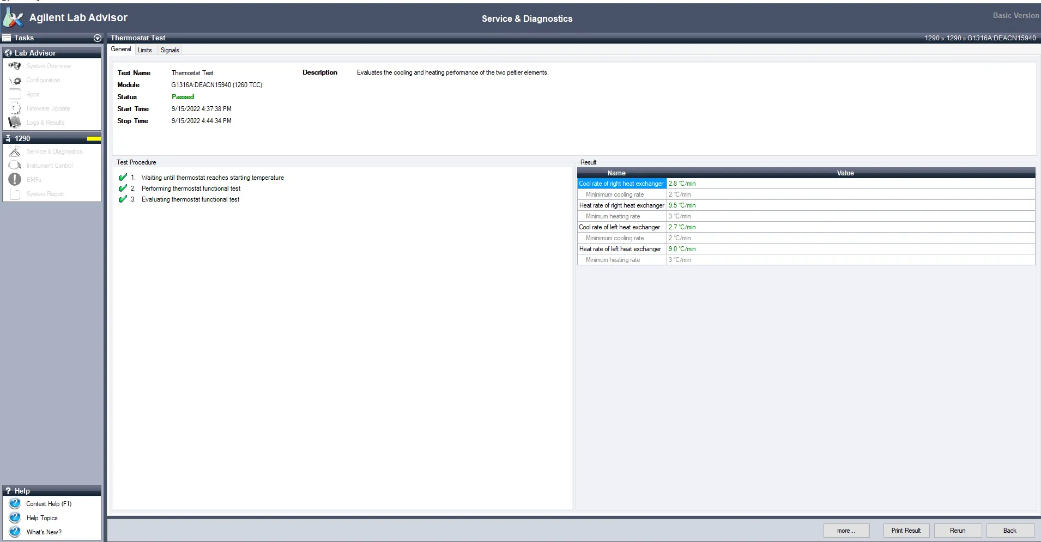Image resolution: width=1041 pixels, height=542 pixels.
Task: Switch to the Limits tab
Action: pos(145,50)
